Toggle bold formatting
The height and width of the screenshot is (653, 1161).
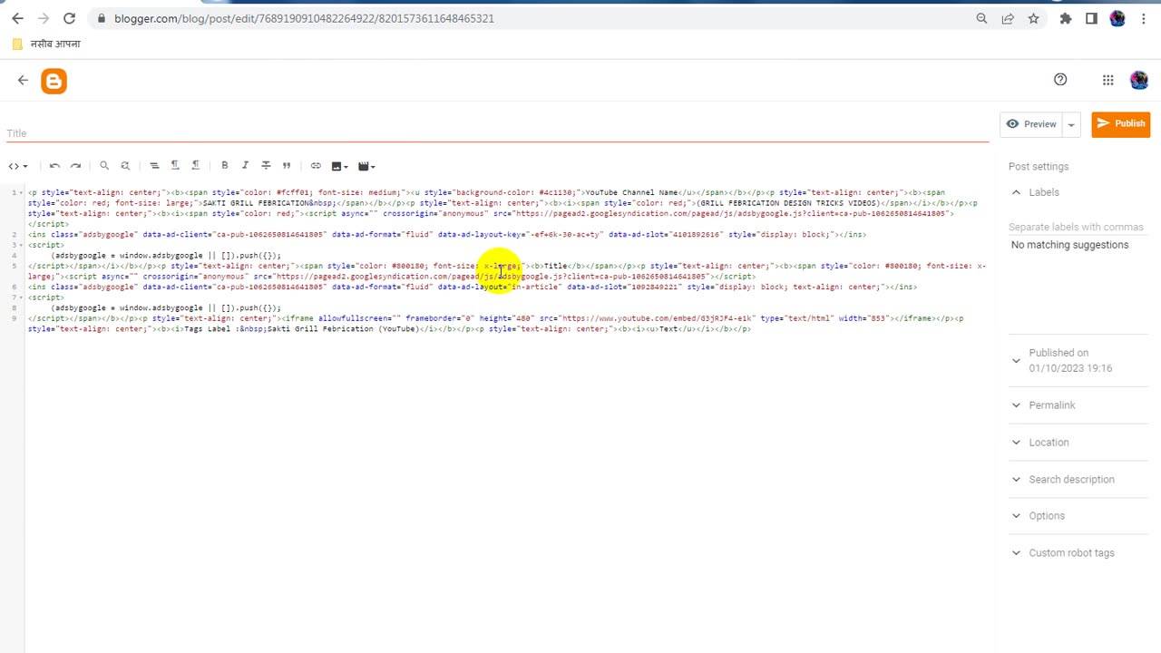(x=225, y=166)
